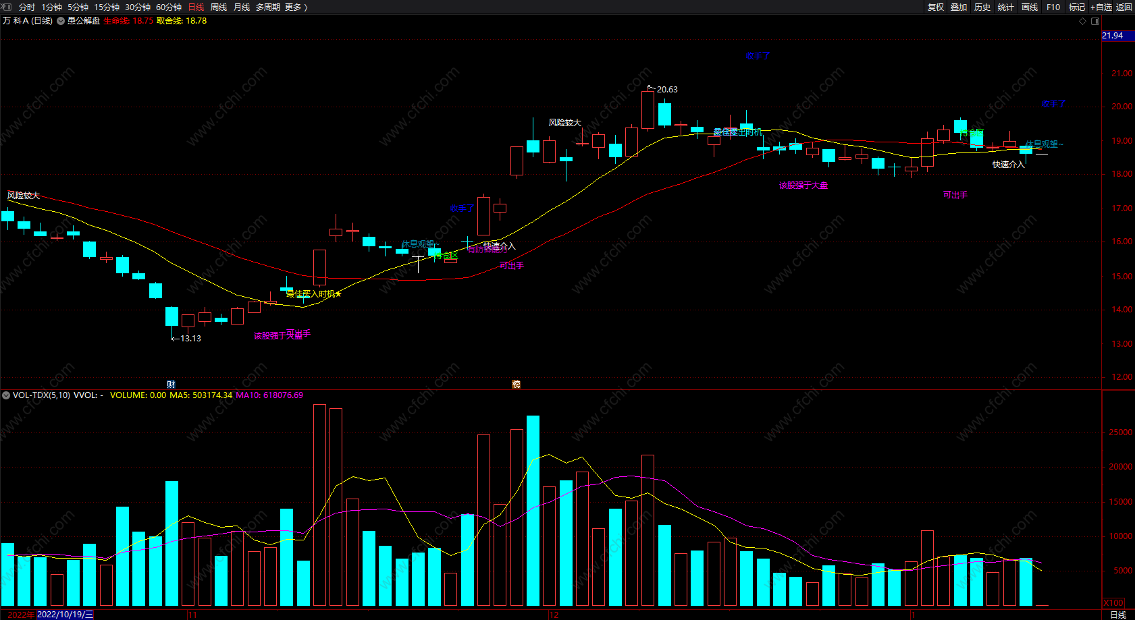Click the 叠加 overlay button
1135x620 pixels.
tap(959, 7)
